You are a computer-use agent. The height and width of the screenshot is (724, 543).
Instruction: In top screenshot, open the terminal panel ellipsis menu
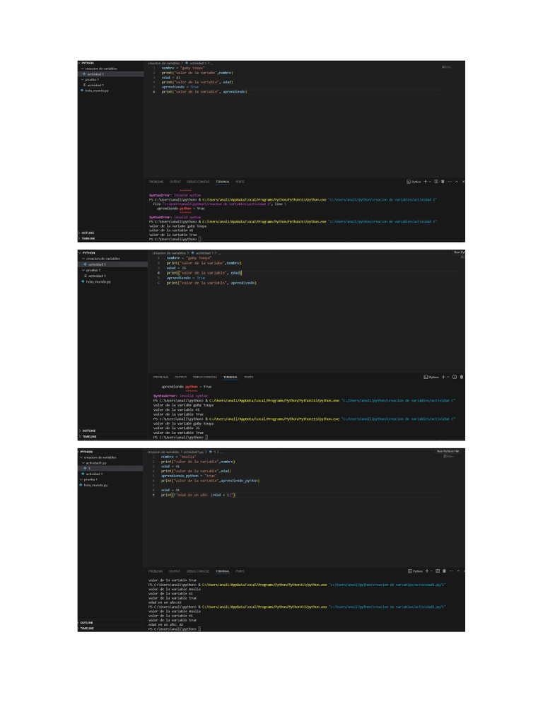[x=450, y=182]
